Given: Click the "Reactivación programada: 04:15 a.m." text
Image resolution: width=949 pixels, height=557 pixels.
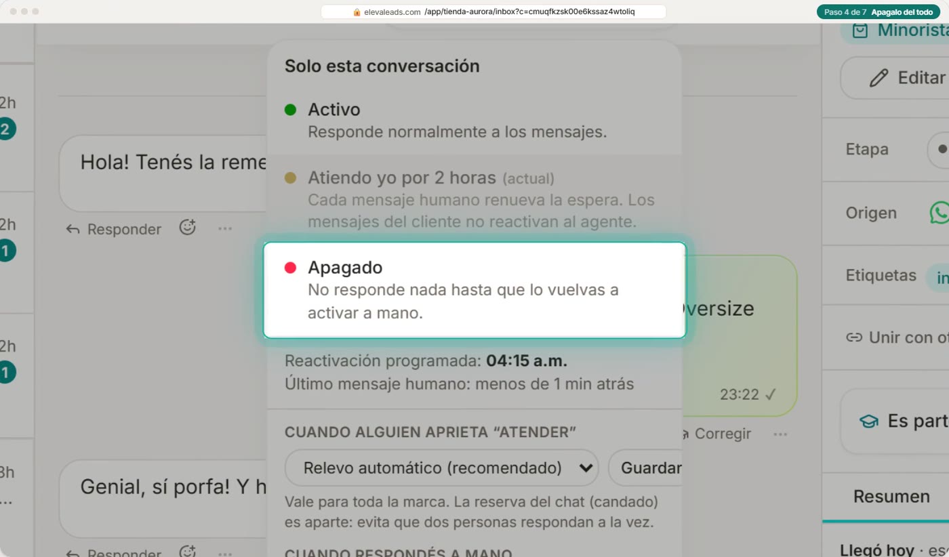Looking at the screenshot, I should pyautogui.click(x=426, y=360).
